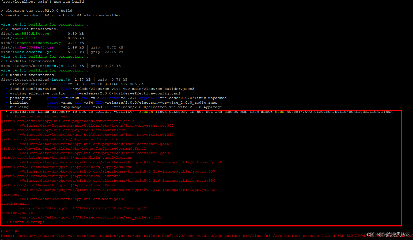
Task: Select the kingpin.(*Application).execute frame
Action: pos(61,176)
